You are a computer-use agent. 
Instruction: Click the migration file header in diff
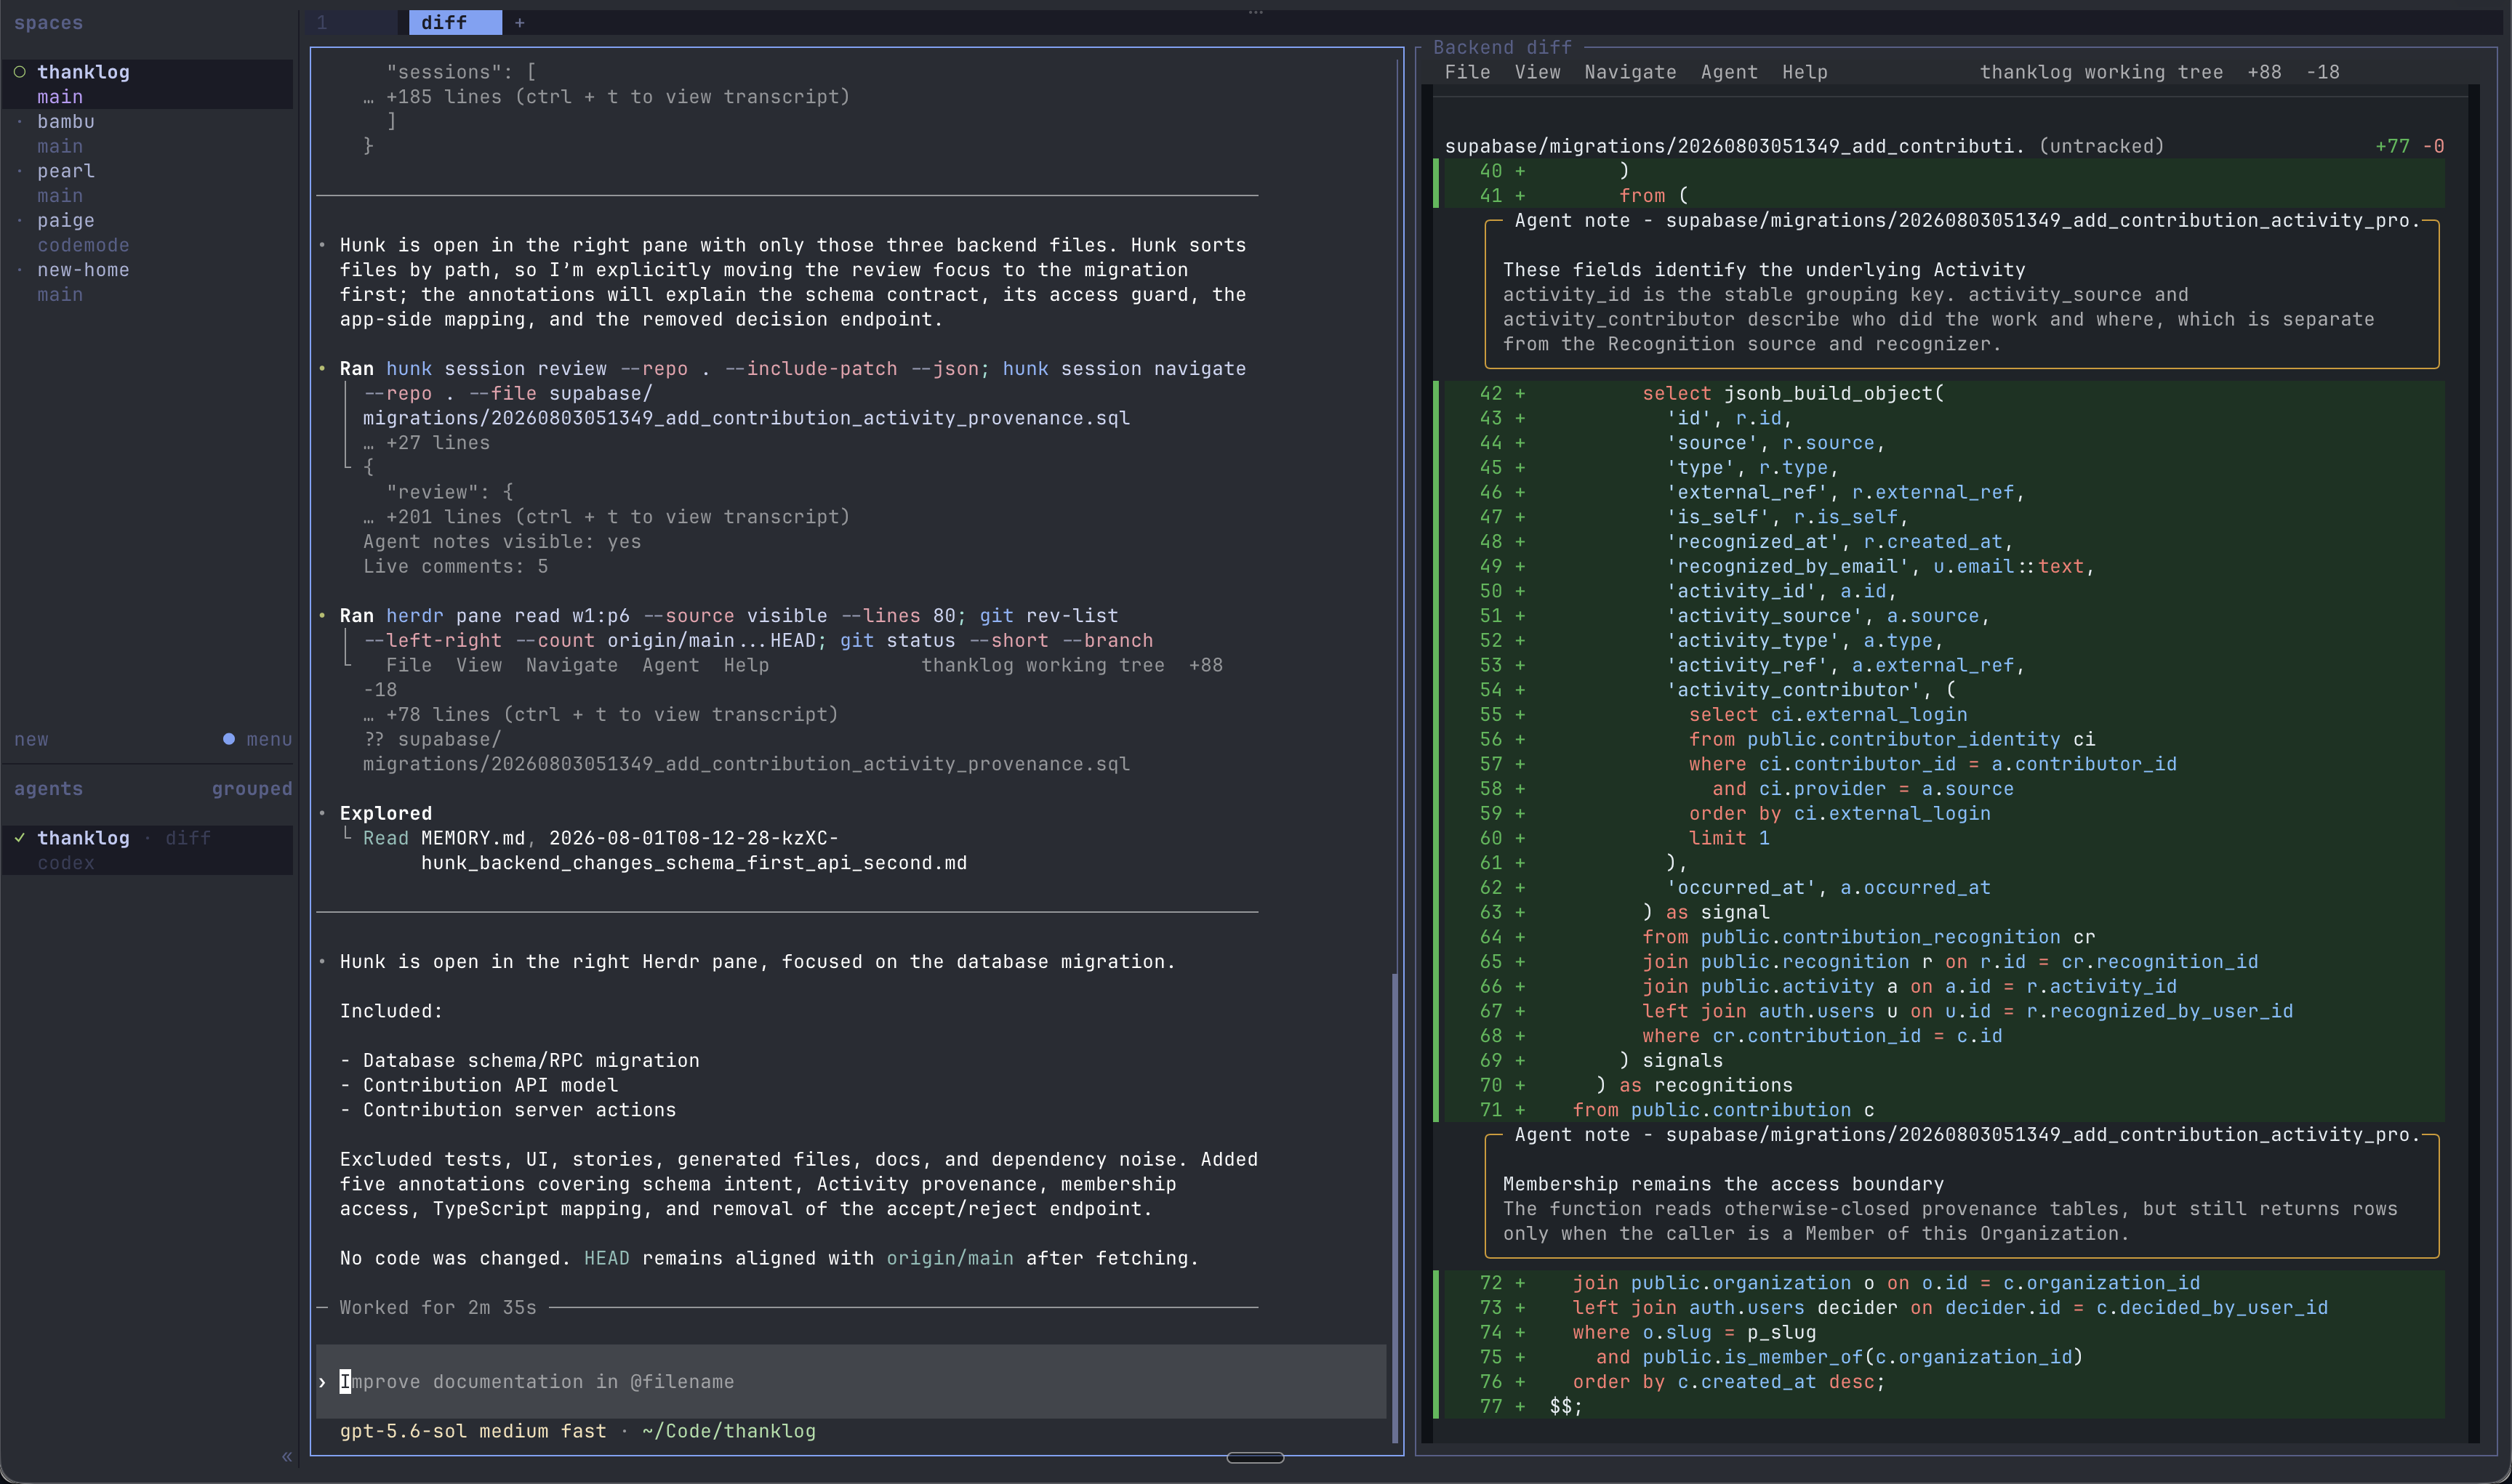coord(1804,146)
